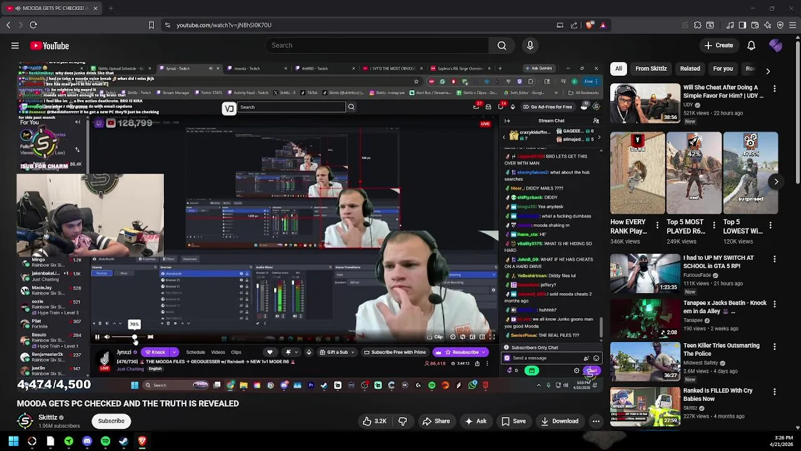Go back to the previous page
The image size is (801, 451).
click(8, 25)
